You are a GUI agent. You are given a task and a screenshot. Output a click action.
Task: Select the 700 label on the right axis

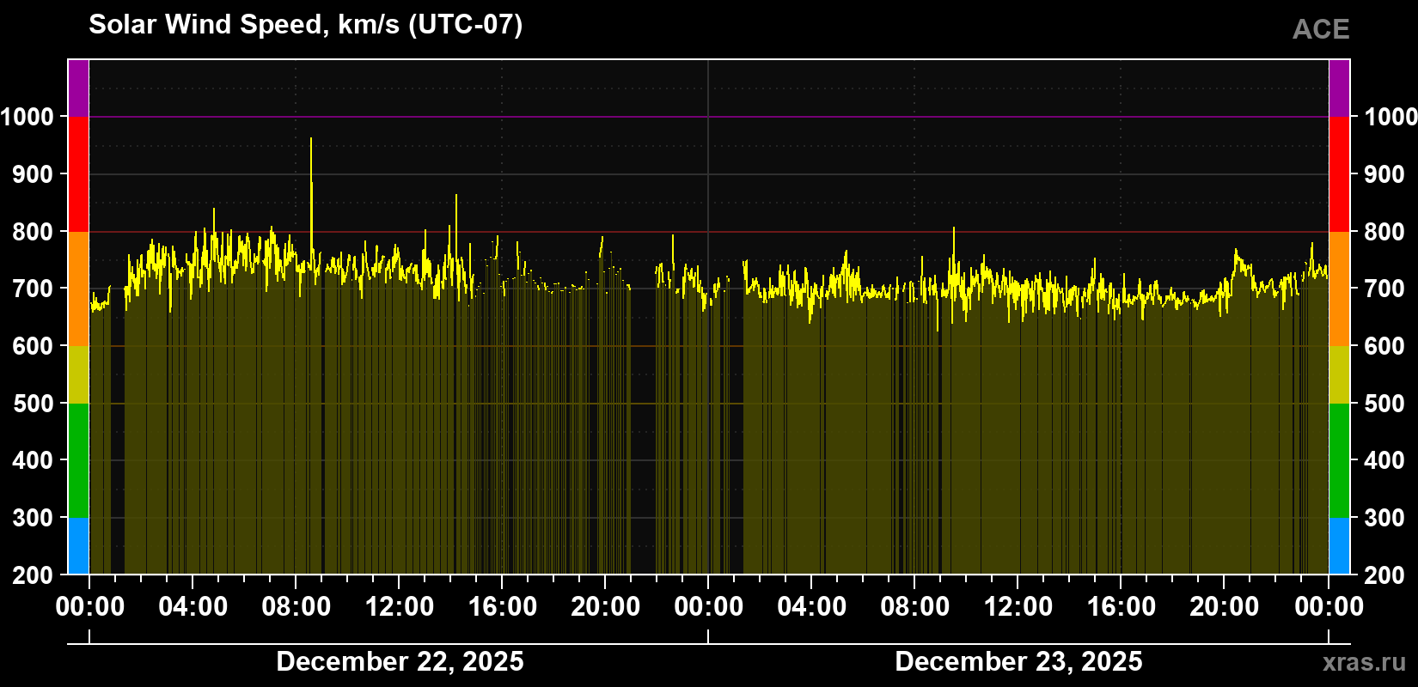click(x=1385, y=289)
